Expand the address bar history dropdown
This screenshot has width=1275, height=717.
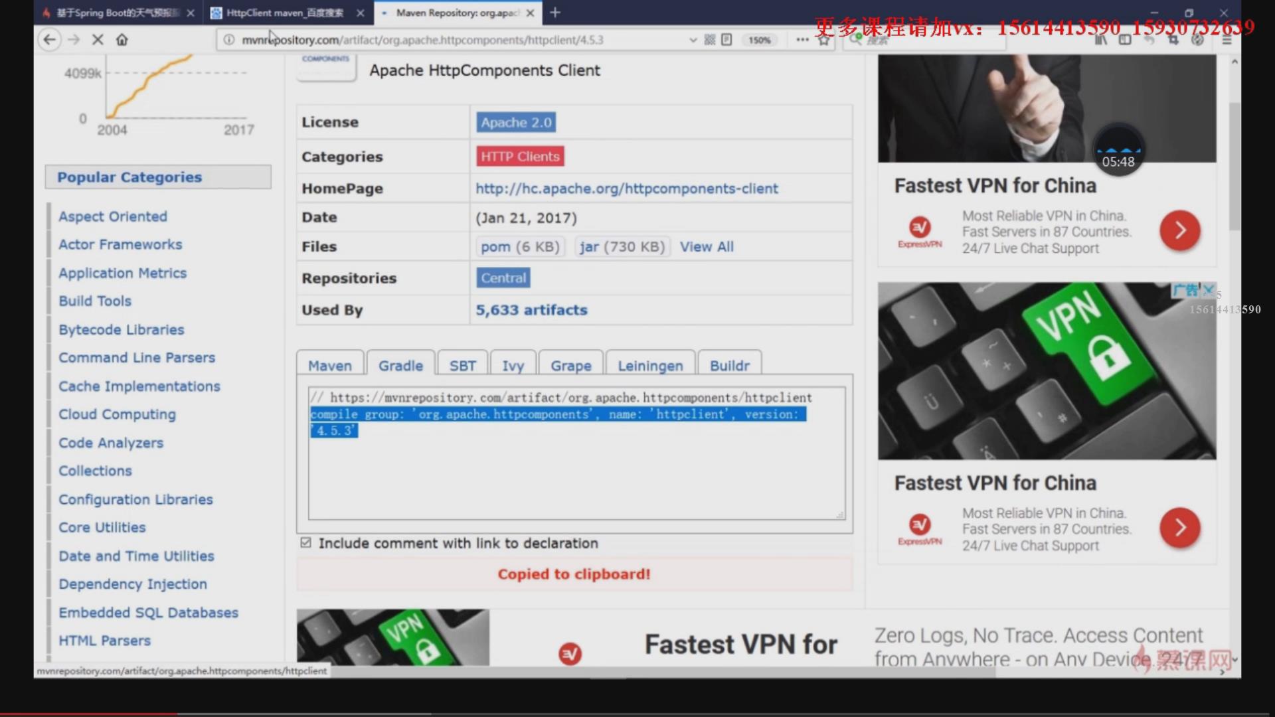[x=693, y=40]
